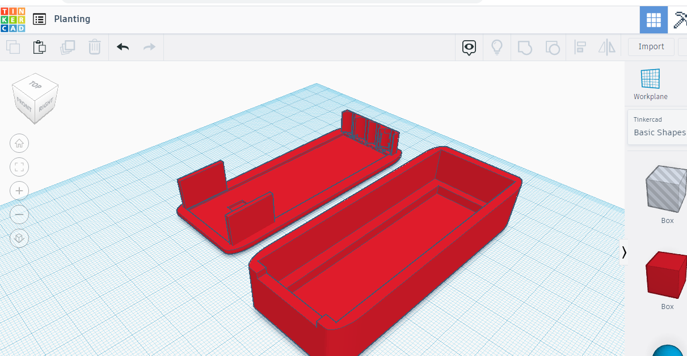Switch view using the orthographic toggle icon
Viewport: 687px width, 356px height.
coord(19,238)
